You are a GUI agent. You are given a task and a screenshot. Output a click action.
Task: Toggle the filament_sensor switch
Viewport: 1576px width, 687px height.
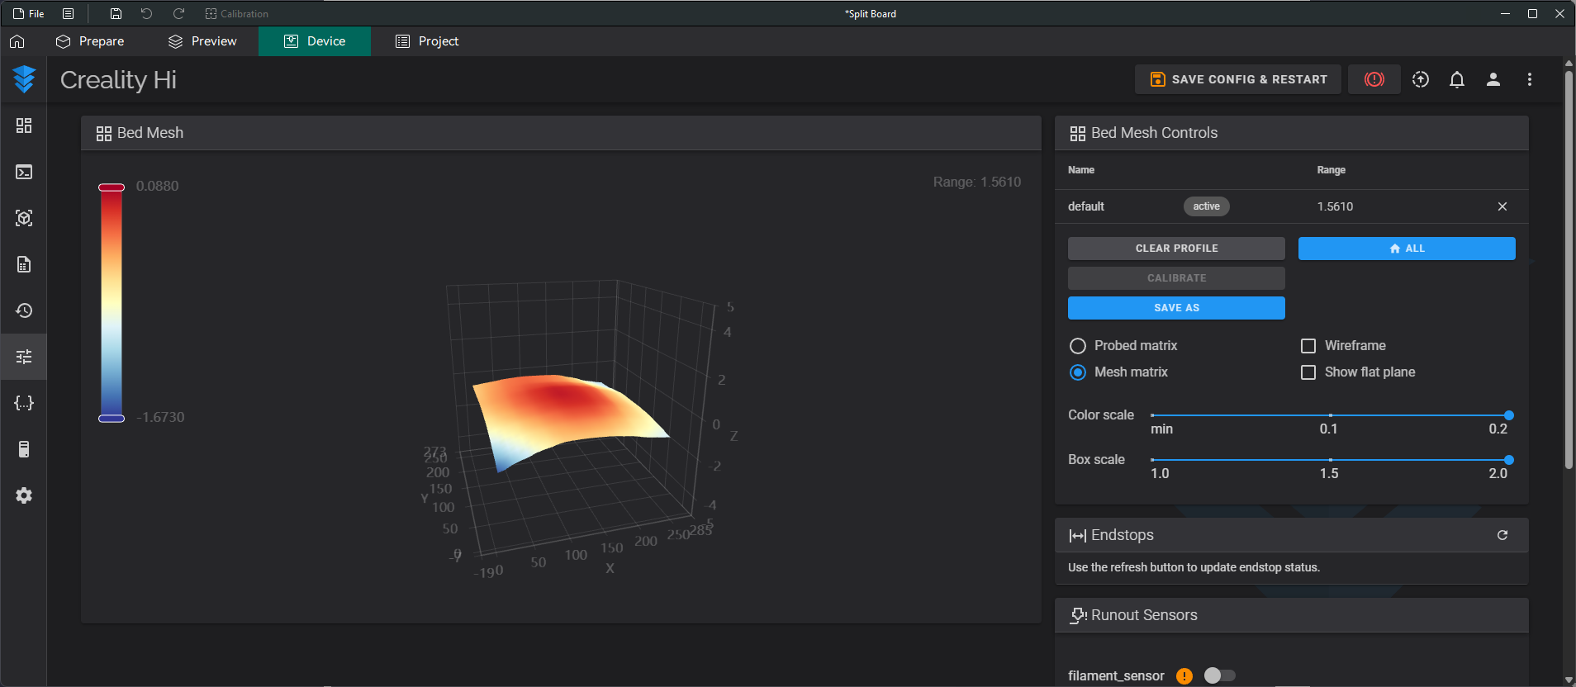click(1219, 675)
